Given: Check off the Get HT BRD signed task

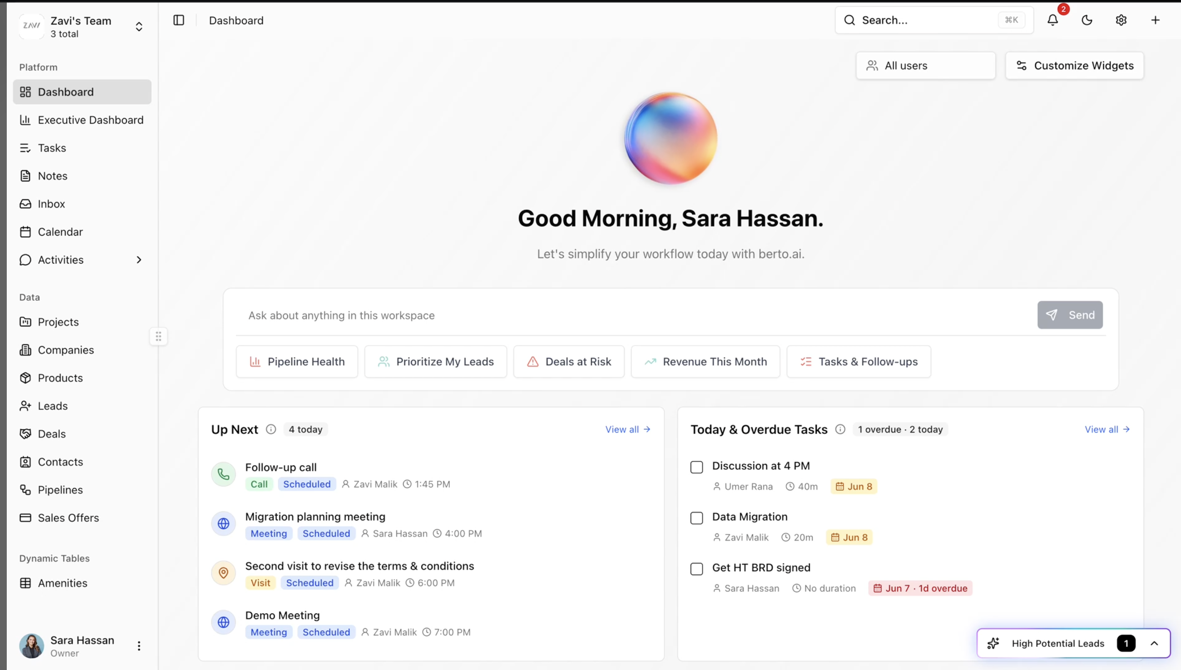Looking at the screenshot, I should click(697, 570).
